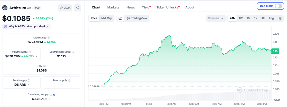
Task: Click the 0.120 price axis label
Action: pos(275,34)
